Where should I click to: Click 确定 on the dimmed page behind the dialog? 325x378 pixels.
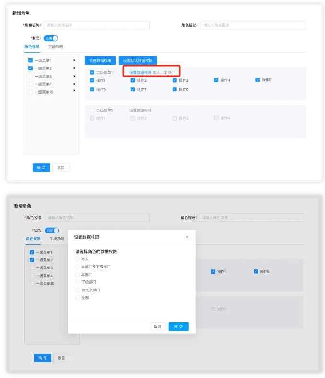pos(43,358)
